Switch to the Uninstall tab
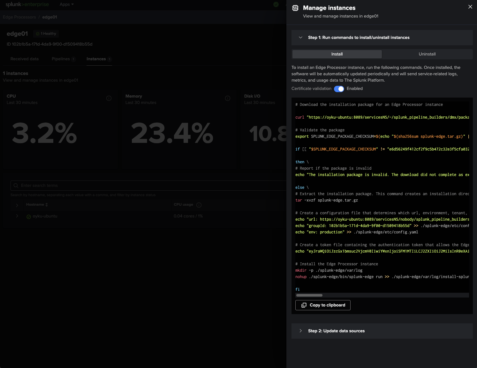This screenshot has width=477, height=368. coord(427,54)
